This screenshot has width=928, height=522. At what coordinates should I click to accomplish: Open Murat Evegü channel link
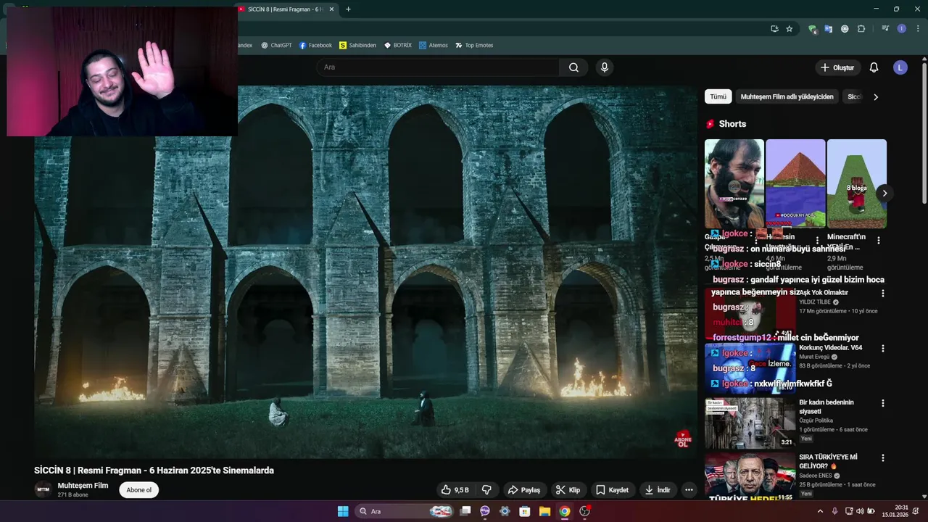tap(815, 357)
